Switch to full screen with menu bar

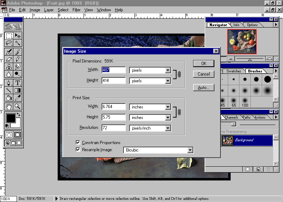pos(13,143)
